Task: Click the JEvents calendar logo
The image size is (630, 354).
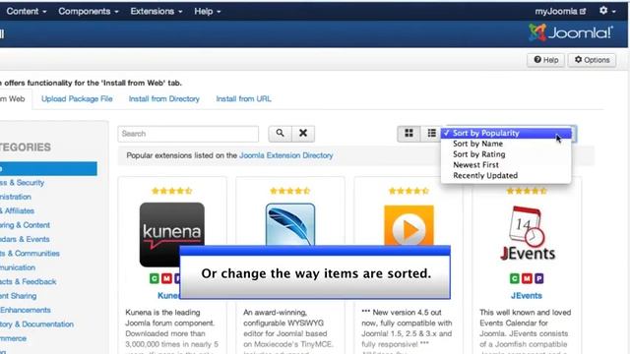Action: coord(528,233)
